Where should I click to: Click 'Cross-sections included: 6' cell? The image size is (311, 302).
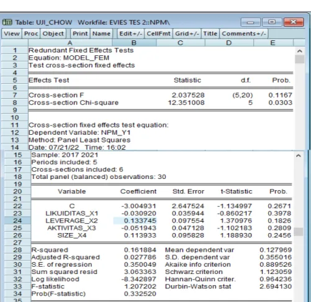point(77,170)
